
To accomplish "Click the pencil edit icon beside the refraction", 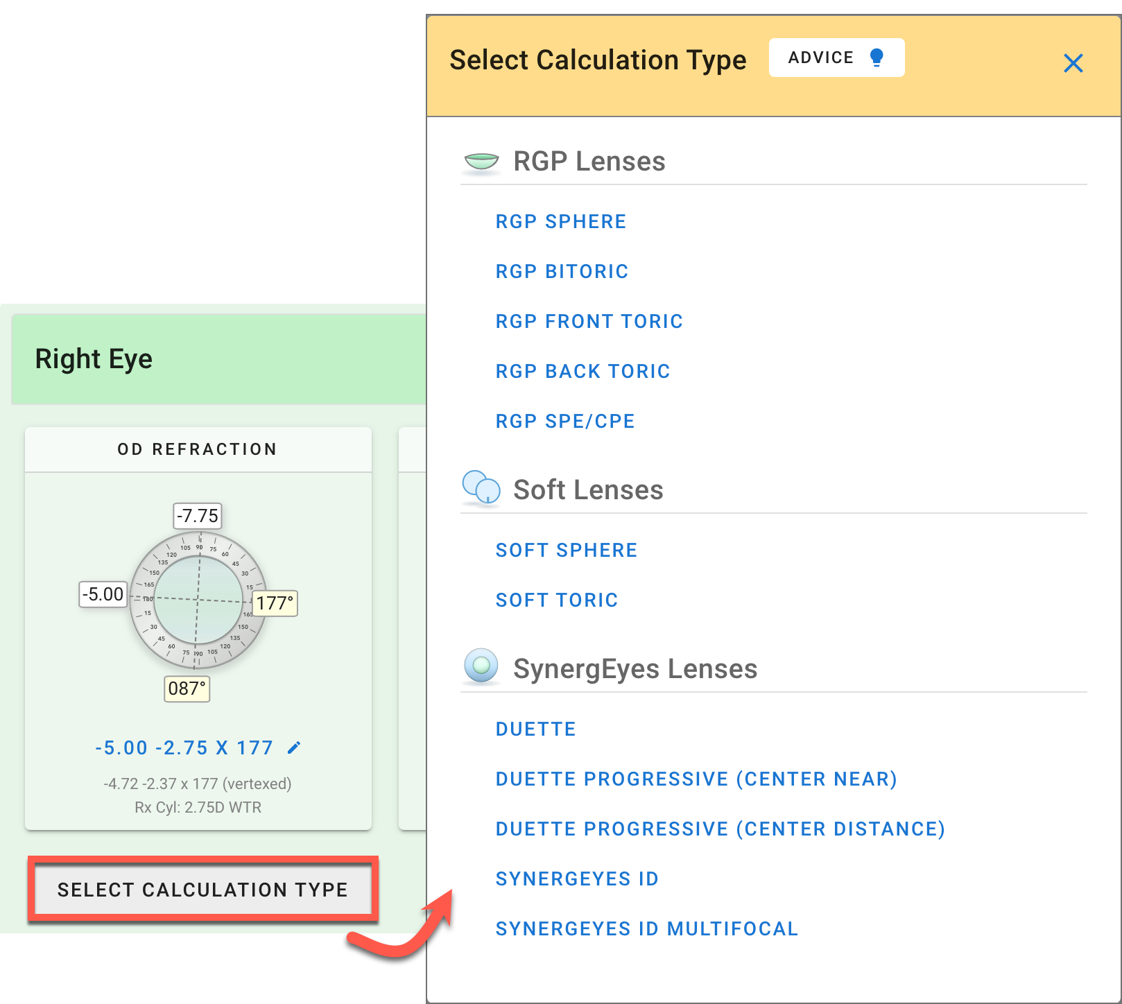I will click(294, 747).
